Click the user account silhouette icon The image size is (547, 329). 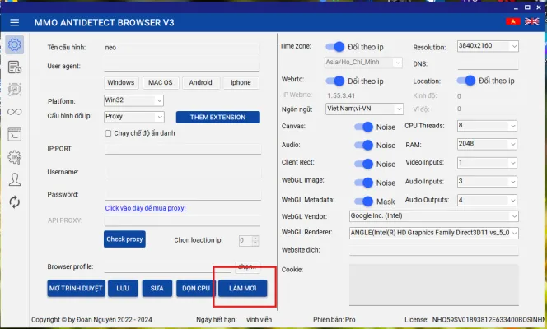[x=14, y=179]
